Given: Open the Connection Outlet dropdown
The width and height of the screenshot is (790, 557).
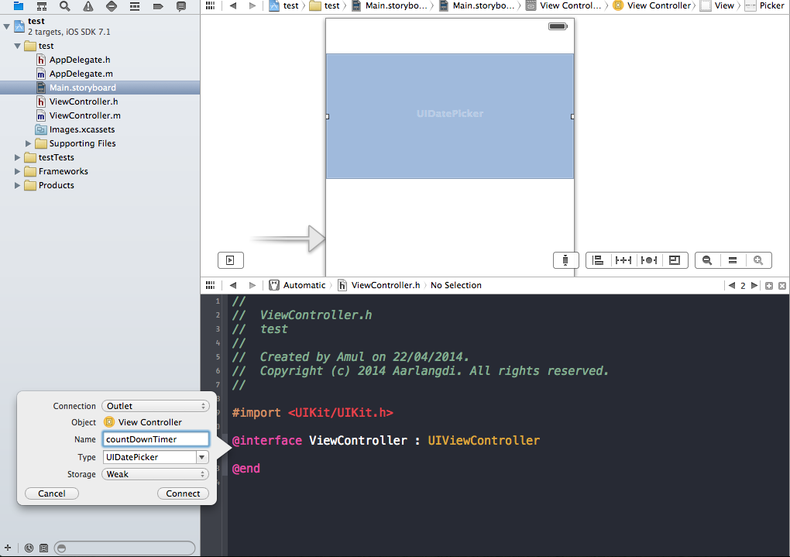Looking at the screenshot, I should click(155, 404).
